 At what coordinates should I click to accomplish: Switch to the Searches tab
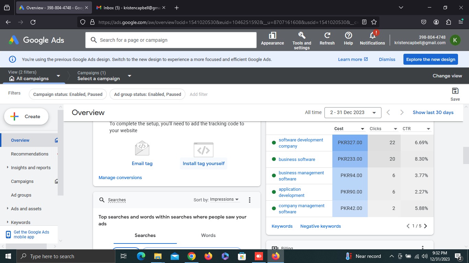click(145, 235)
